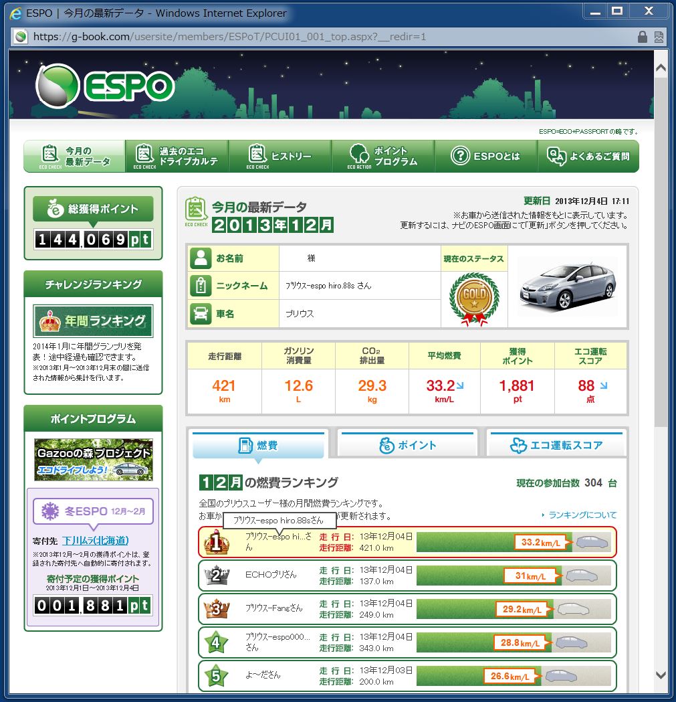Click the broken-page compatibility icon in address bar
The width and height of the screenshot is (676, 702).
[659, 37]
